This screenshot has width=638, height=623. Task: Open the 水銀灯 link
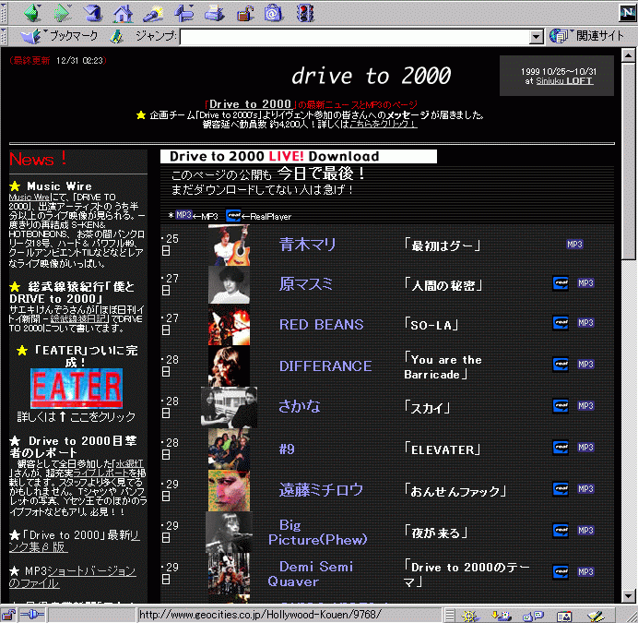pyautogui.click(x=129, y=463)
